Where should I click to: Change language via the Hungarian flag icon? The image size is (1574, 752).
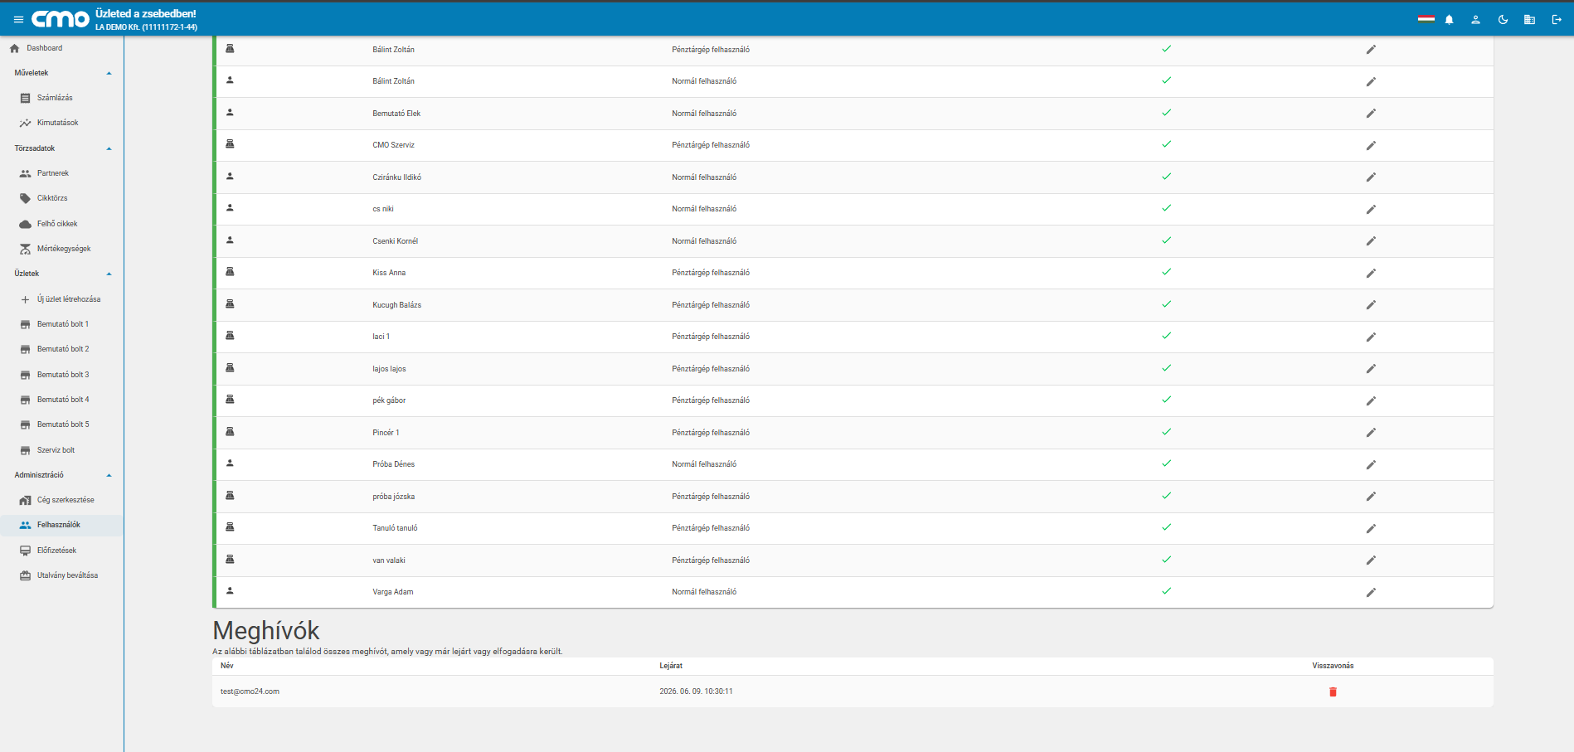coord(1426,19)
